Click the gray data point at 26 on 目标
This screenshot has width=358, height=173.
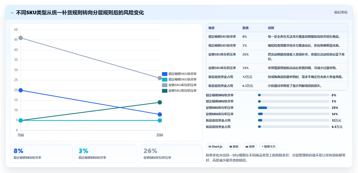coord(160,78)
